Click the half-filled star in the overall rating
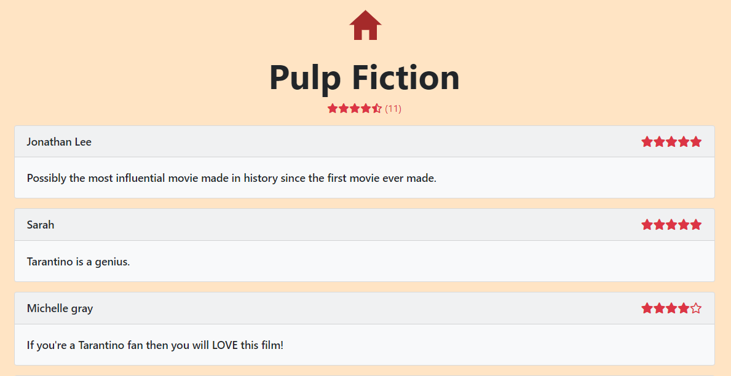Viewport: 731px width, 376px height. tap(376, 108)
